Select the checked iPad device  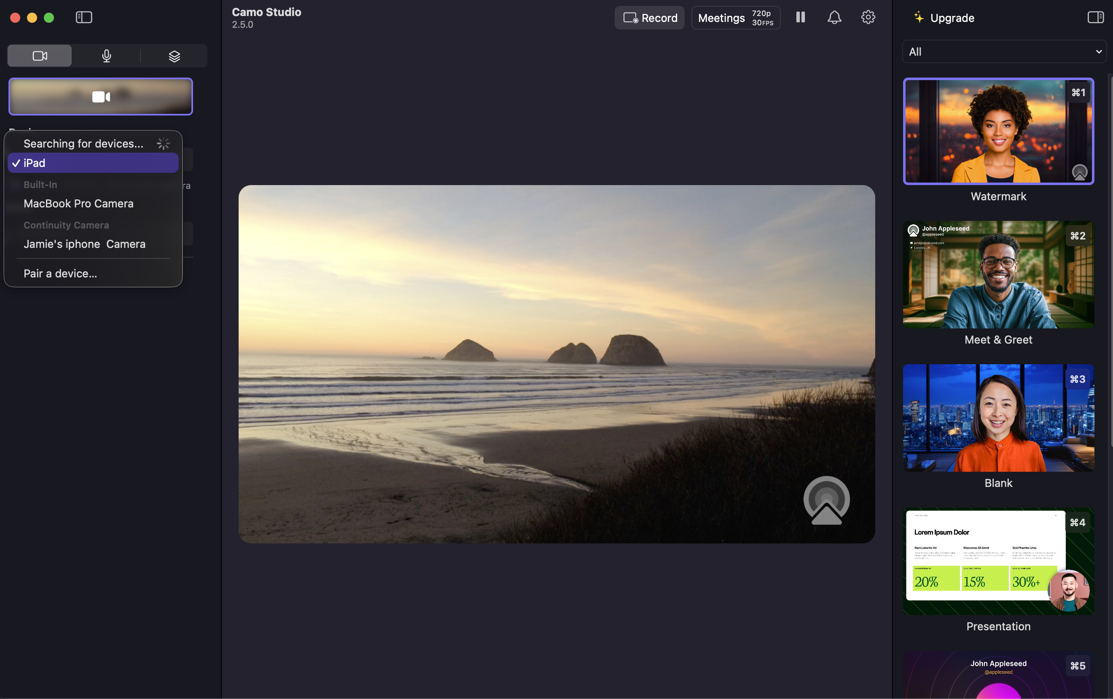pos(93,163)
